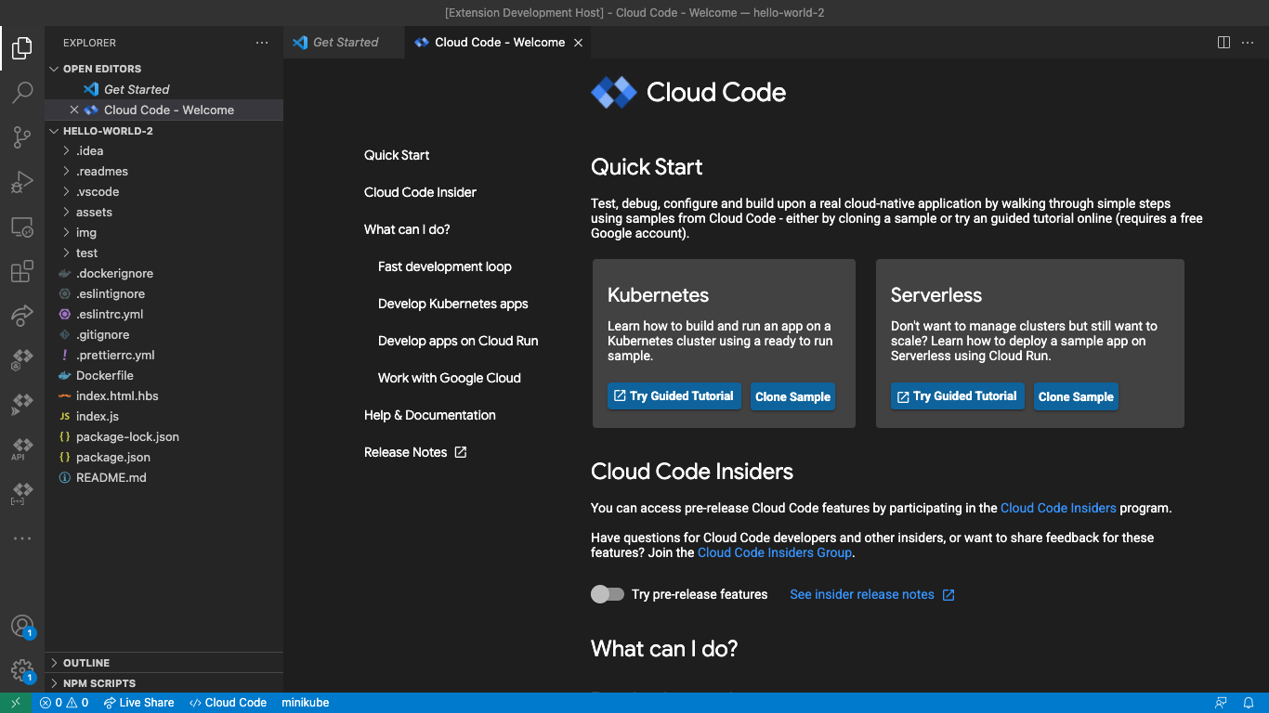This screenshot has width=1269, height=713.
Task: Expand the .readmes folder
Action: [164, 171]
